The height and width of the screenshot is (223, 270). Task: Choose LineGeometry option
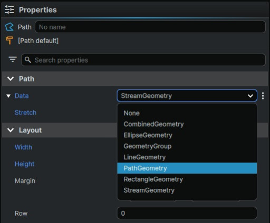tap(187, 157)
